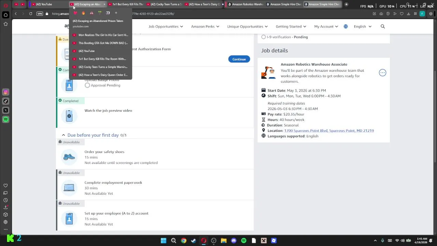Switch to Cocky Teen Turns tab
This screenshot has width=437, height=246.
164,4
